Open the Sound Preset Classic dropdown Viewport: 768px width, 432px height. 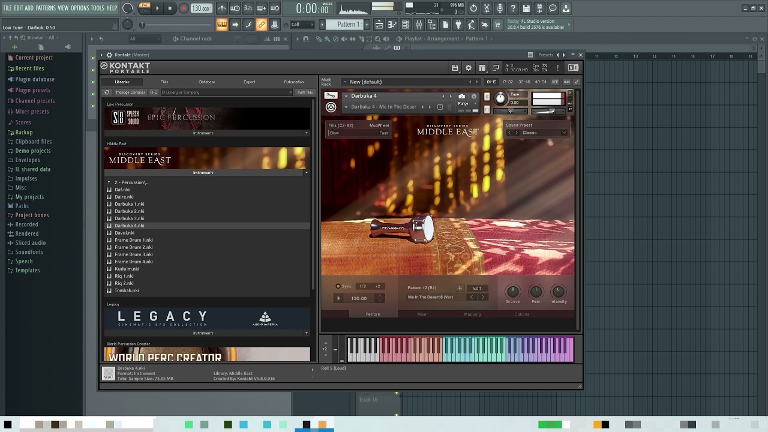click(x=536, y=133)
